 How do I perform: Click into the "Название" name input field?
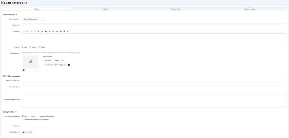[154, 25]
